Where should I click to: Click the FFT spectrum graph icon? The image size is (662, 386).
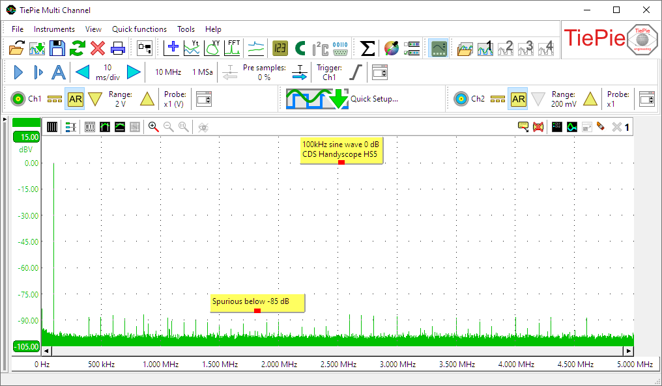point(233,48)
